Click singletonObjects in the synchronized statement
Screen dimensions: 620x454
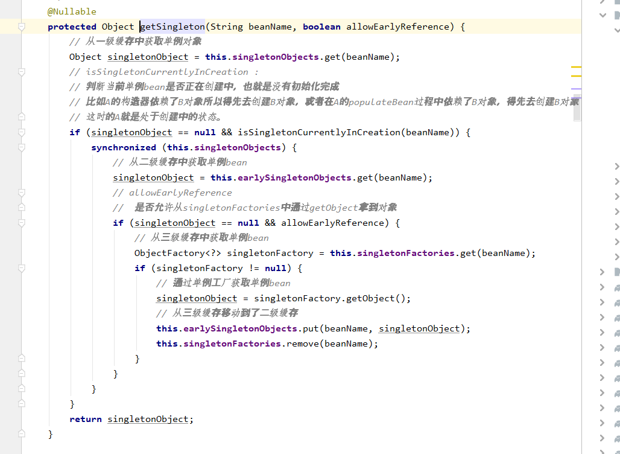coord(237,147)
